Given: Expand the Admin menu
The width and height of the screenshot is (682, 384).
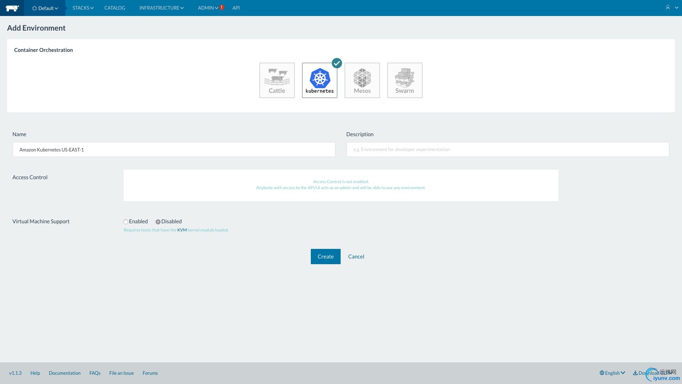Looking at the screenshot, I should tap(208, 8).
